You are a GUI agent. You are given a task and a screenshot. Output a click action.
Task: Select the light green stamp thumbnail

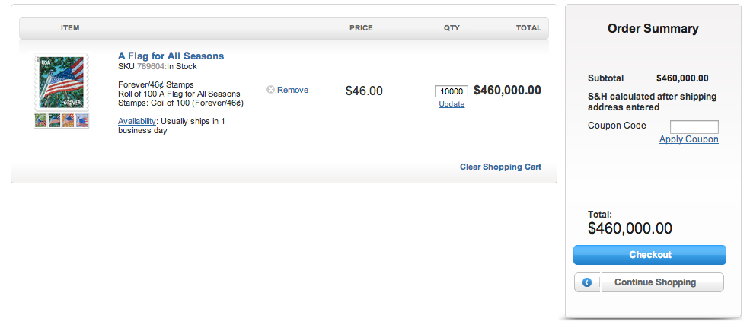coord(40,120)
